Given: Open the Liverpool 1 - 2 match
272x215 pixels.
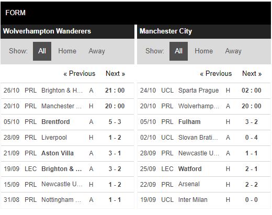Looking at the screenshot, I should [67, 138].
